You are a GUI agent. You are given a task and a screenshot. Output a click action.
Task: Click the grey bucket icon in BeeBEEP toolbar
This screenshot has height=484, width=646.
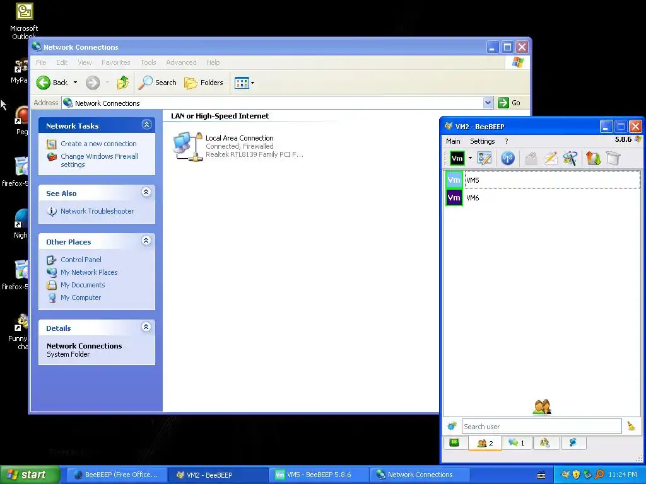(x=613, y=158)
